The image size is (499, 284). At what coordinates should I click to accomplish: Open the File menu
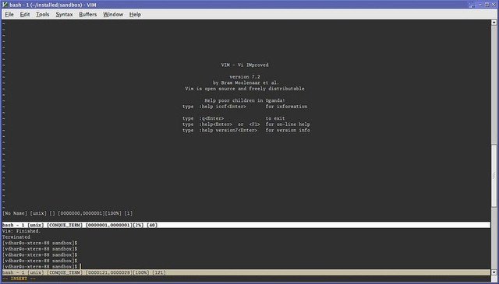(x=9, y=14)
